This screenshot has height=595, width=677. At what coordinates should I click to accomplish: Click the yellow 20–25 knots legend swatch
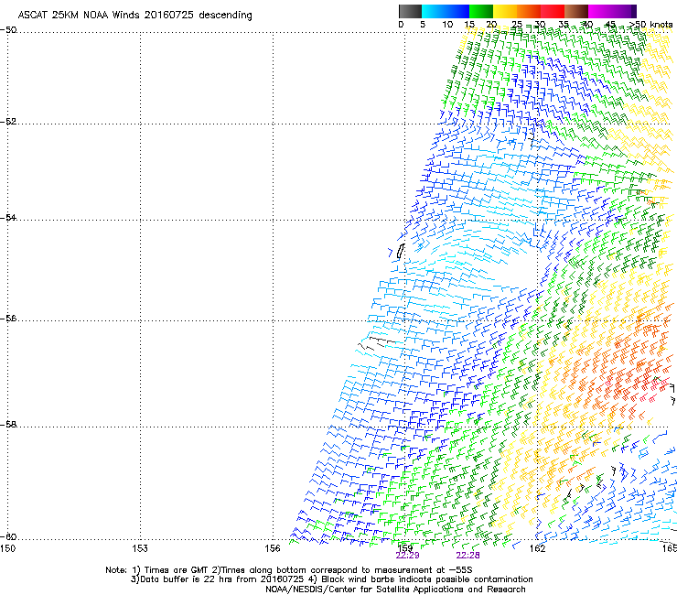tap(505, 11)
